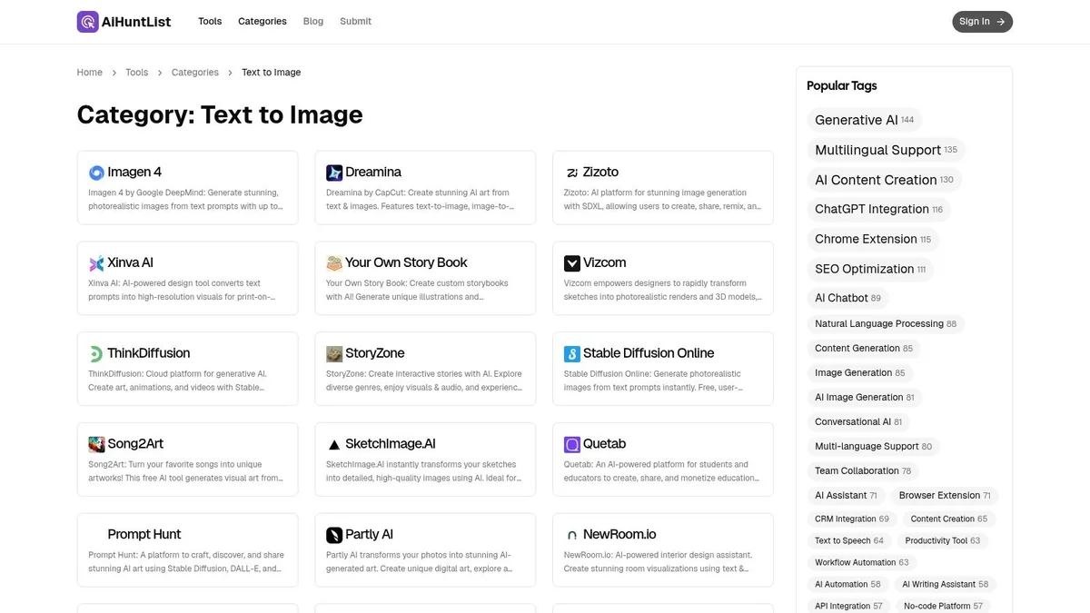
Task: Click the Your Own Story Book icon
Action: [334, 263]
